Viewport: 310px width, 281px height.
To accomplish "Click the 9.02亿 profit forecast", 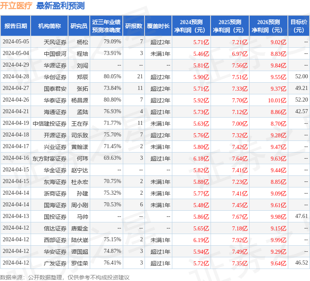I will point(278,42).
